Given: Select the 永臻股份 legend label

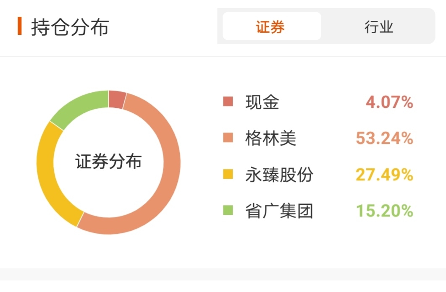Looking at the screenshot, I should [279, 175].
